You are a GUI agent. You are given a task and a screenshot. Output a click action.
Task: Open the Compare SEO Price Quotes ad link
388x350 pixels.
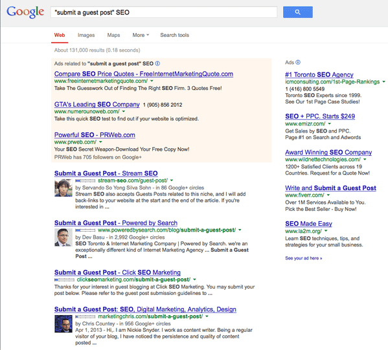(144, 74)
